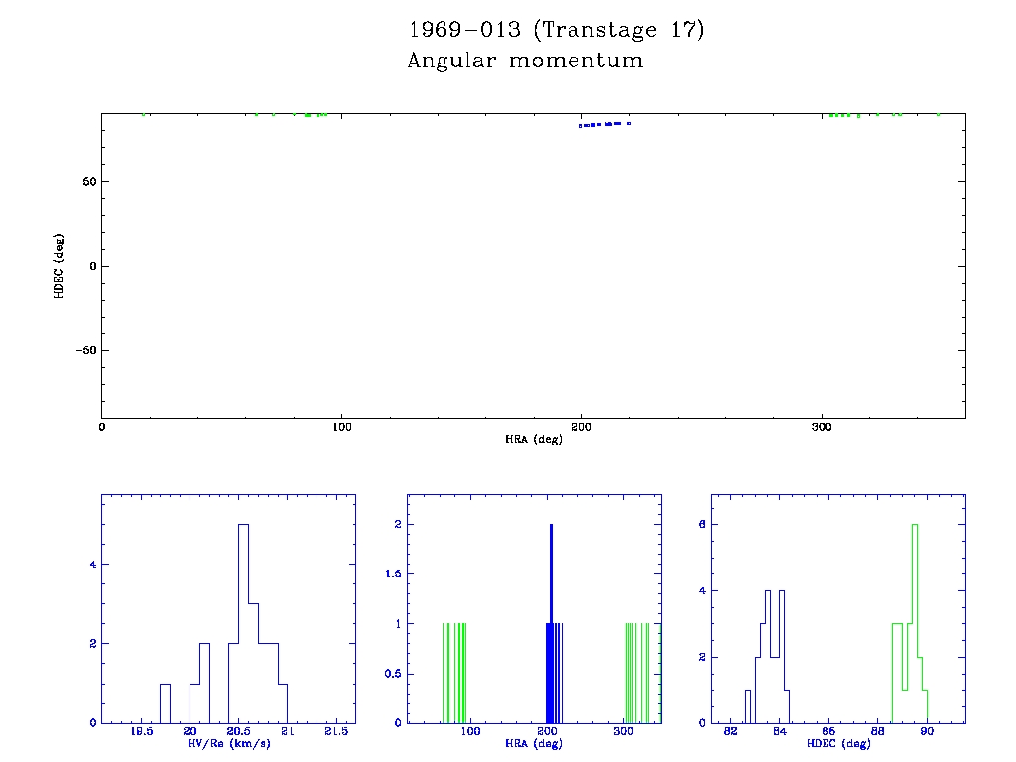Screen dimensions: 1016x762
Task: Click the "86" tick label on the HDEC histogram
Action: click(829, 731)
